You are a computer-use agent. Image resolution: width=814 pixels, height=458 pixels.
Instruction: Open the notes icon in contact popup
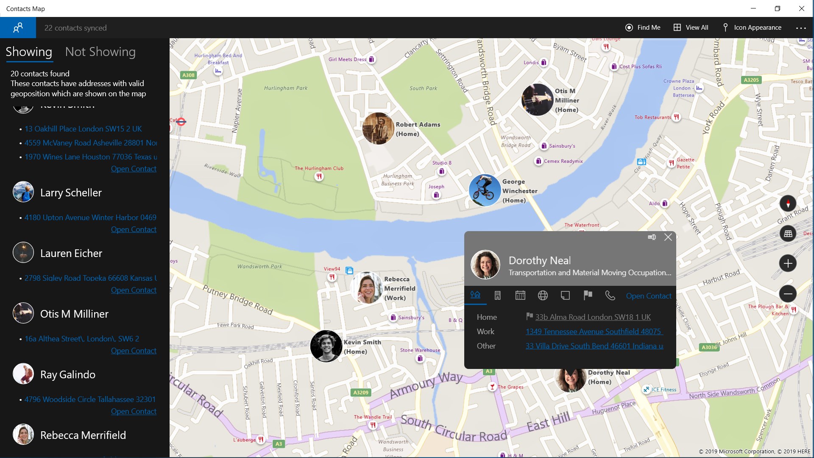(x=565, y=296)
